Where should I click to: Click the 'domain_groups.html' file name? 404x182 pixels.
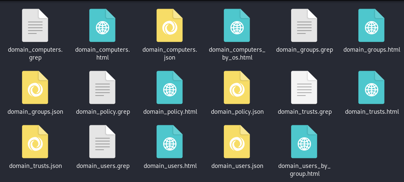coord(372,50)
